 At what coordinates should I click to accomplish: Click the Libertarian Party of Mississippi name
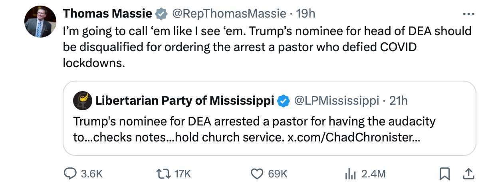tap(184, 101)
